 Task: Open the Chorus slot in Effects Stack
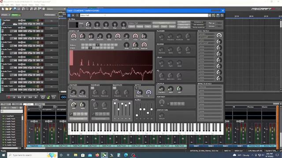click(210, 87)
